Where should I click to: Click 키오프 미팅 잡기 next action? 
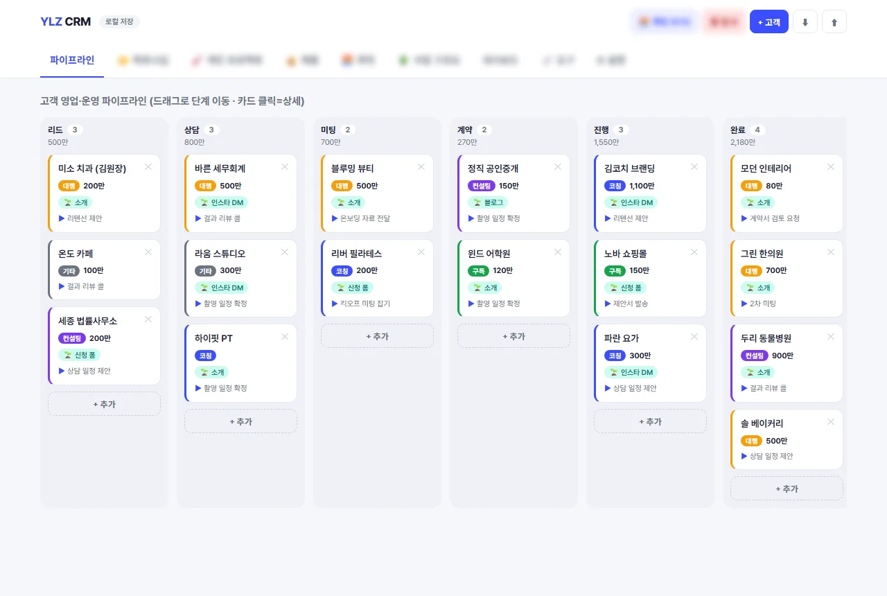pyautogui.click(x=360, y=304)
